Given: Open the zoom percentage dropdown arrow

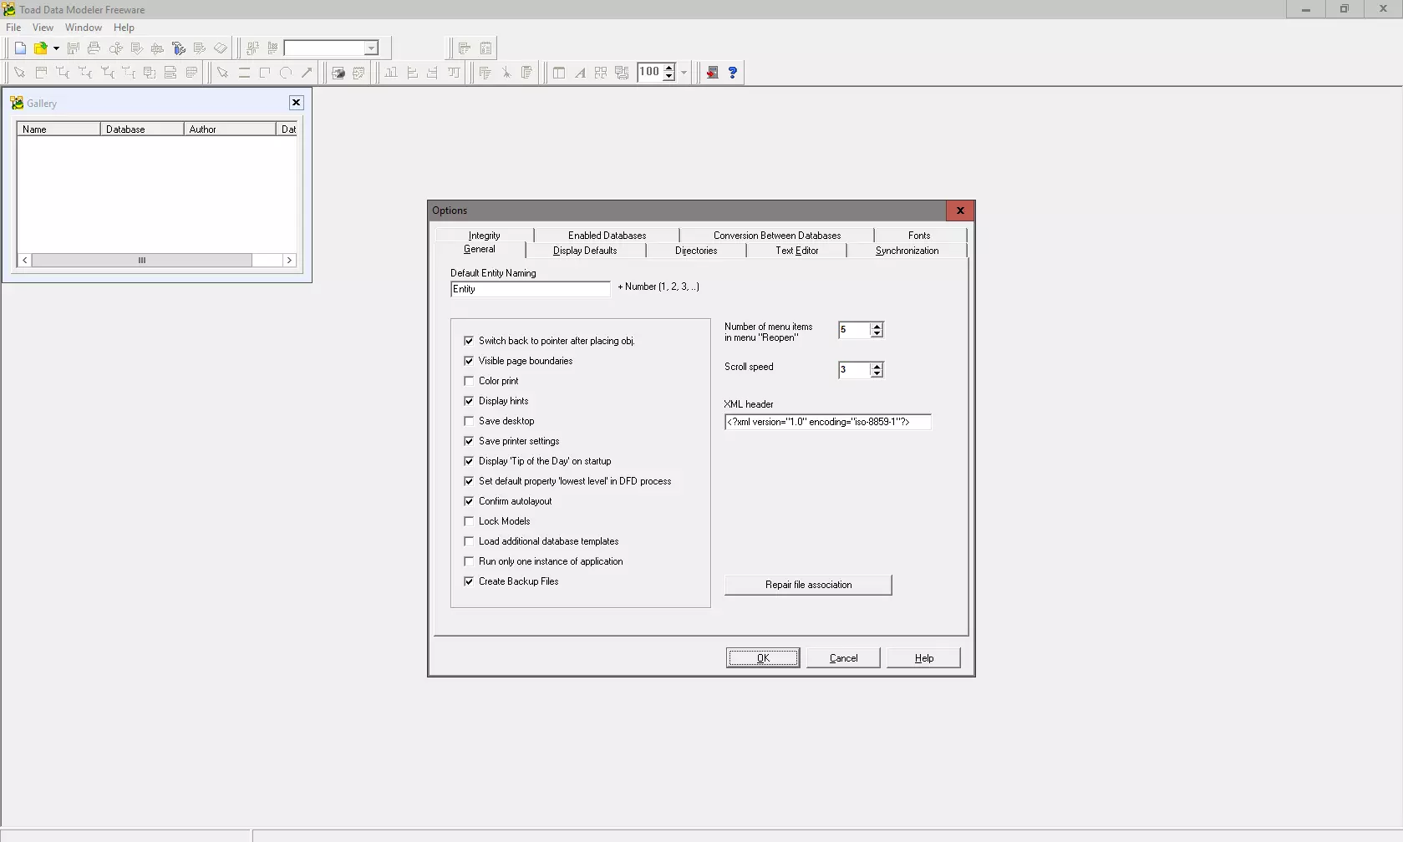Looking at the screenshot, I should click(684, 73).
